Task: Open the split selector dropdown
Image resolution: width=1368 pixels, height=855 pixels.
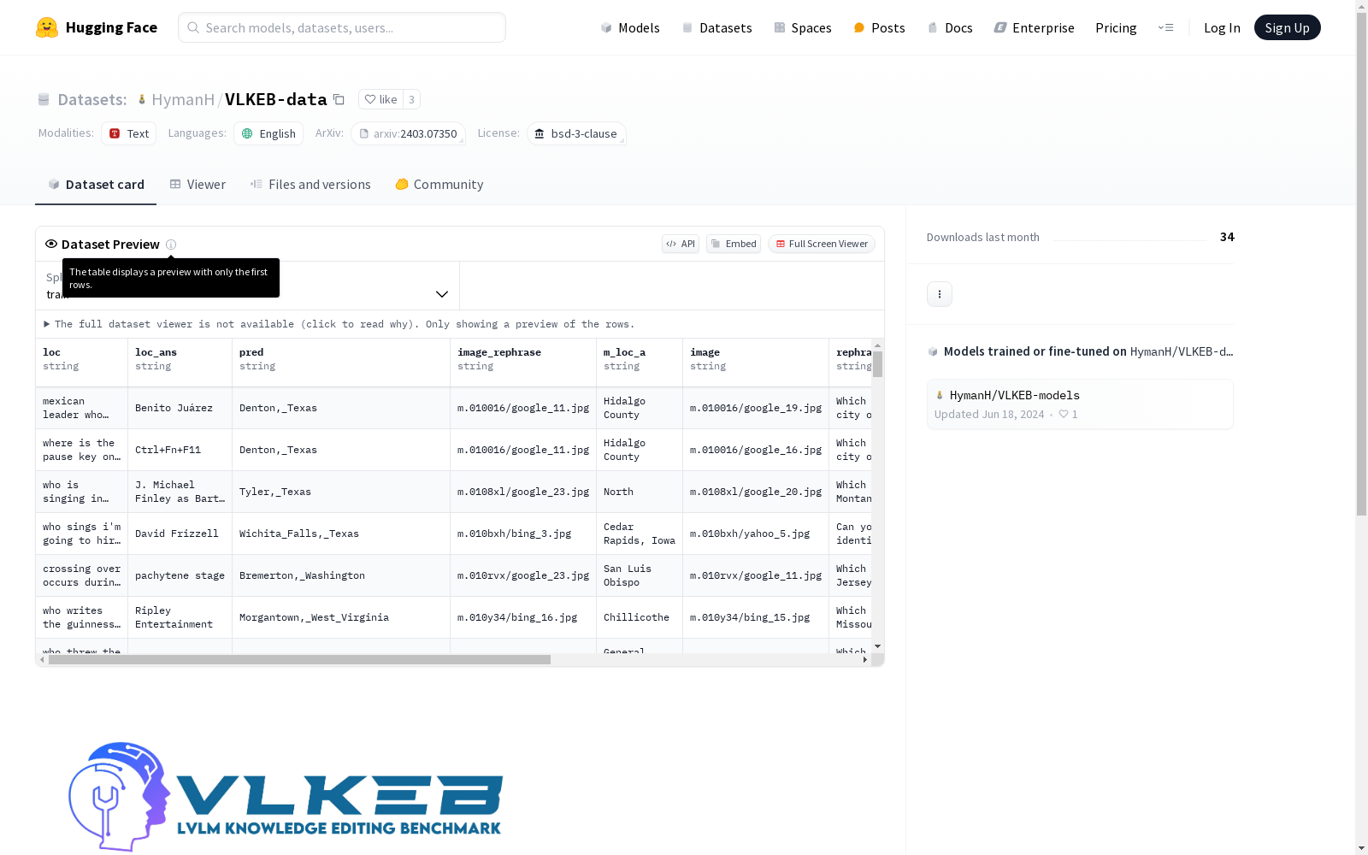Action: click(x=248, y=286)
